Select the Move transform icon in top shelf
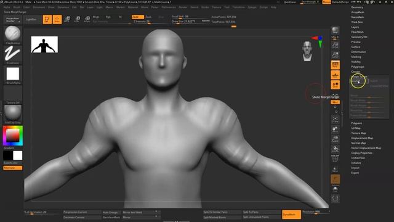The image size is (394, 222). [67, 19]
